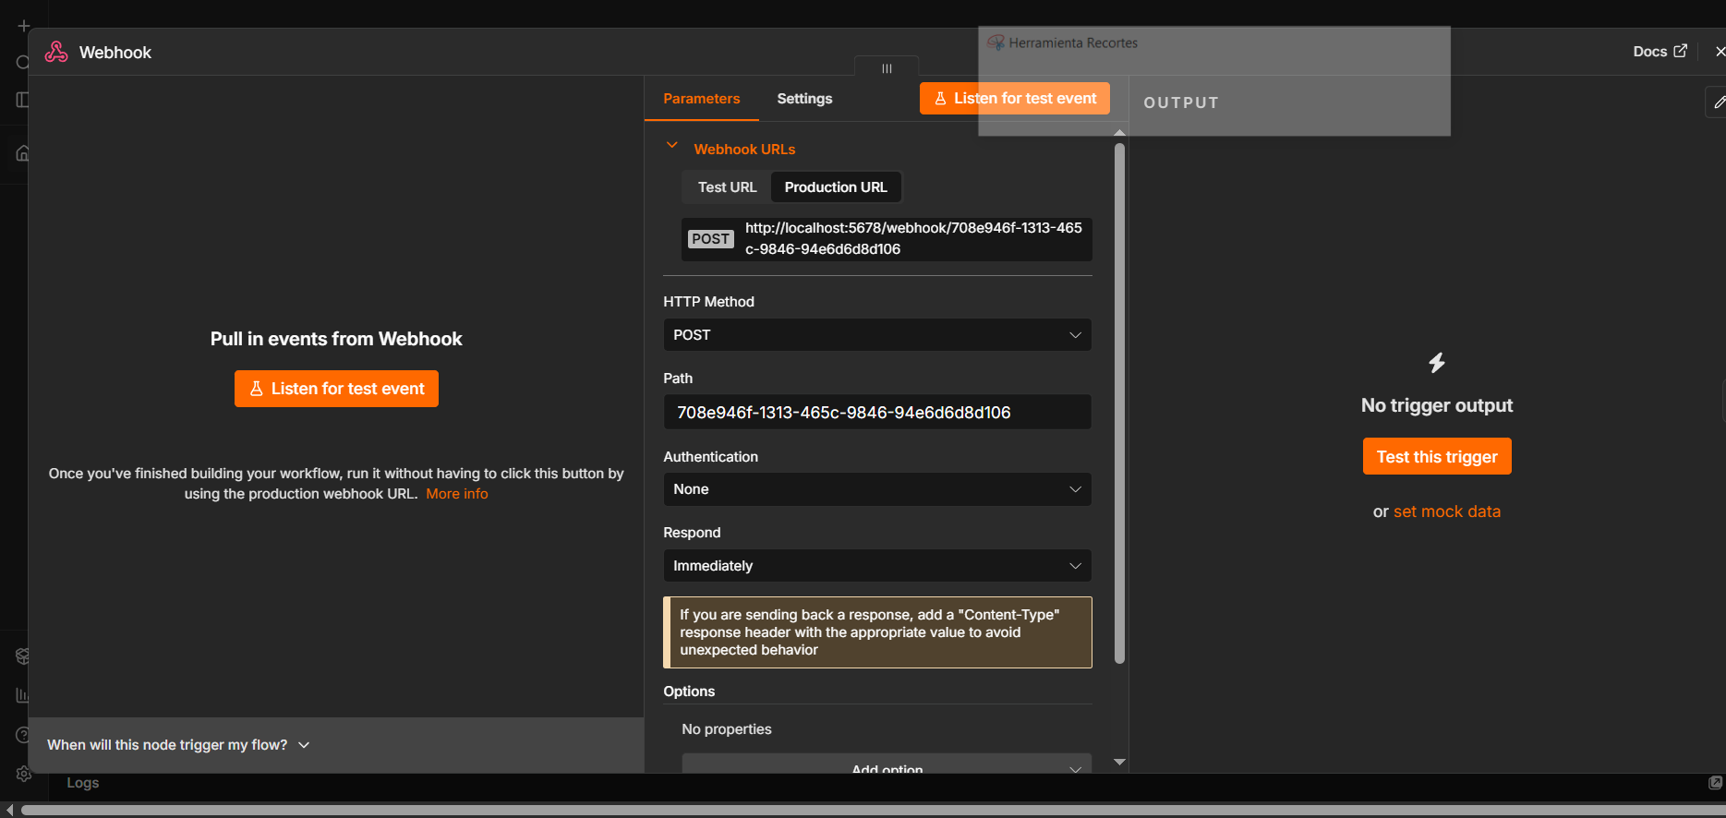Click the Content-Type warning notice
The width and height of the screenshot is (1726, 818).
(x=877, y=632)
